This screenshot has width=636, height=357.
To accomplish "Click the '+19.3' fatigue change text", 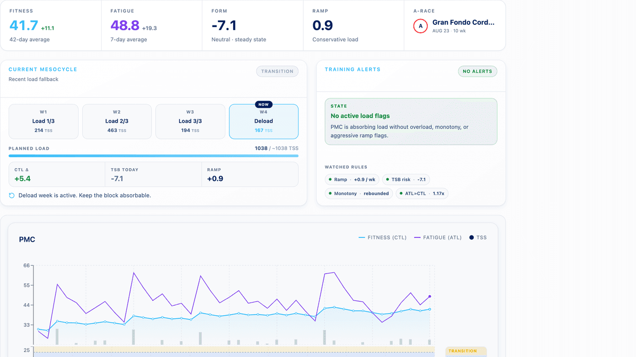I will pyautogui.click(x=149, y=28).
